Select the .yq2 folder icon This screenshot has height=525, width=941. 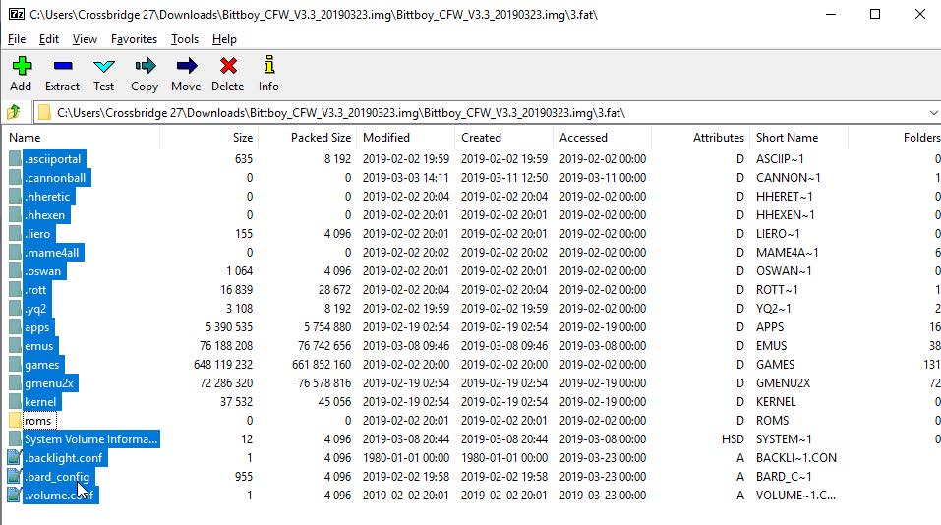15,309
